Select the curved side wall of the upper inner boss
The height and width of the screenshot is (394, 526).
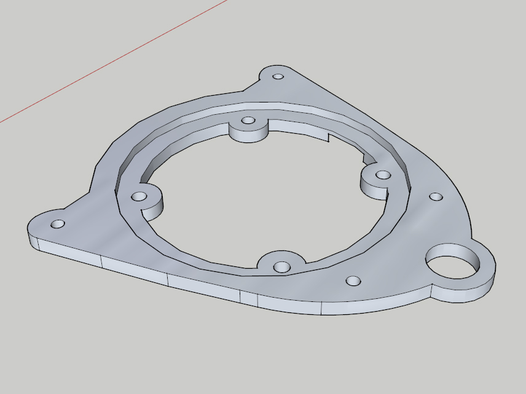pos(248,136)
